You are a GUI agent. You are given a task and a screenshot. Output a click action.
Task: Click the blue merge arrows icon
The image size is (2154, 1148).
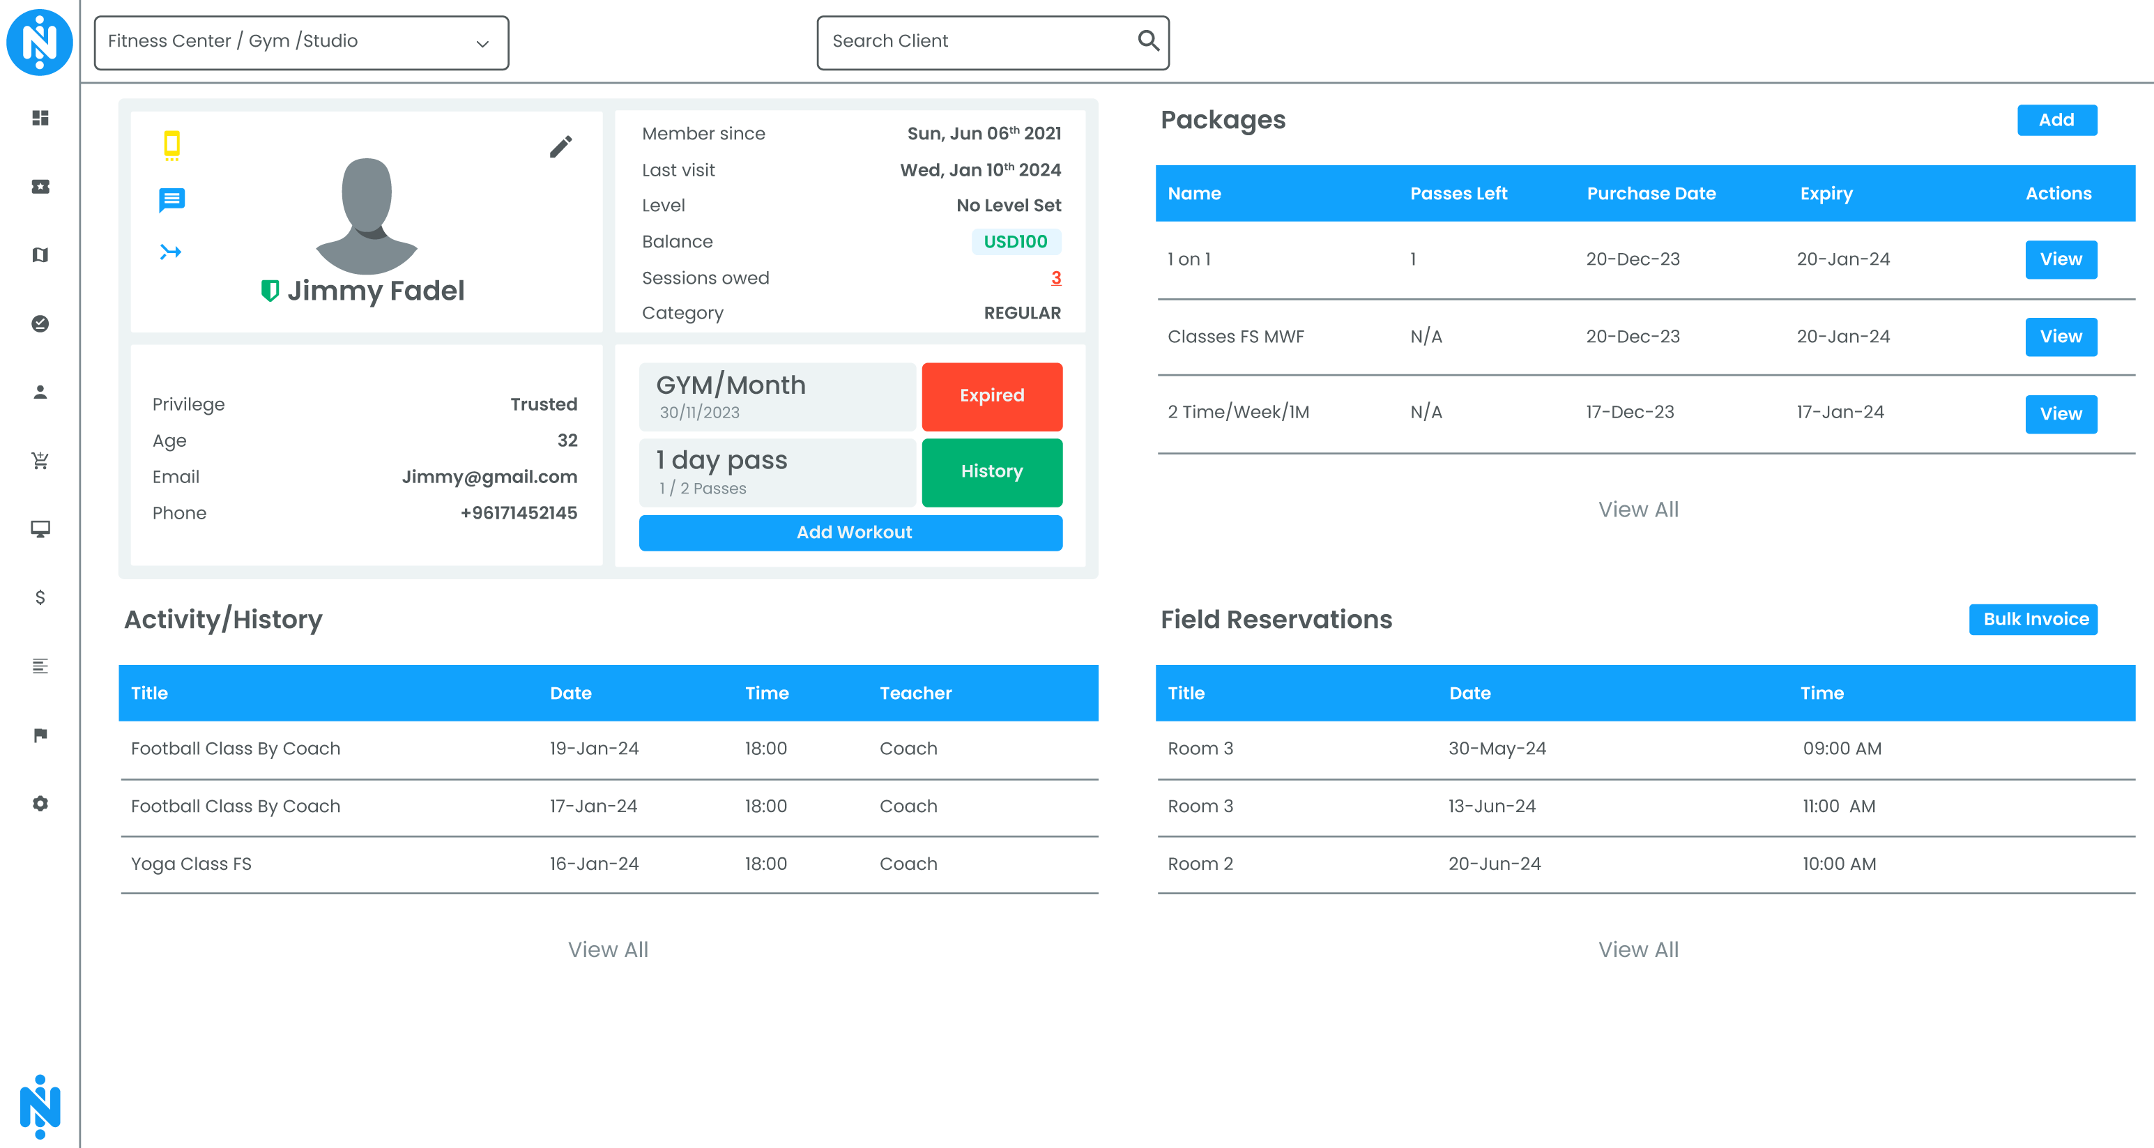coord(171,252)
